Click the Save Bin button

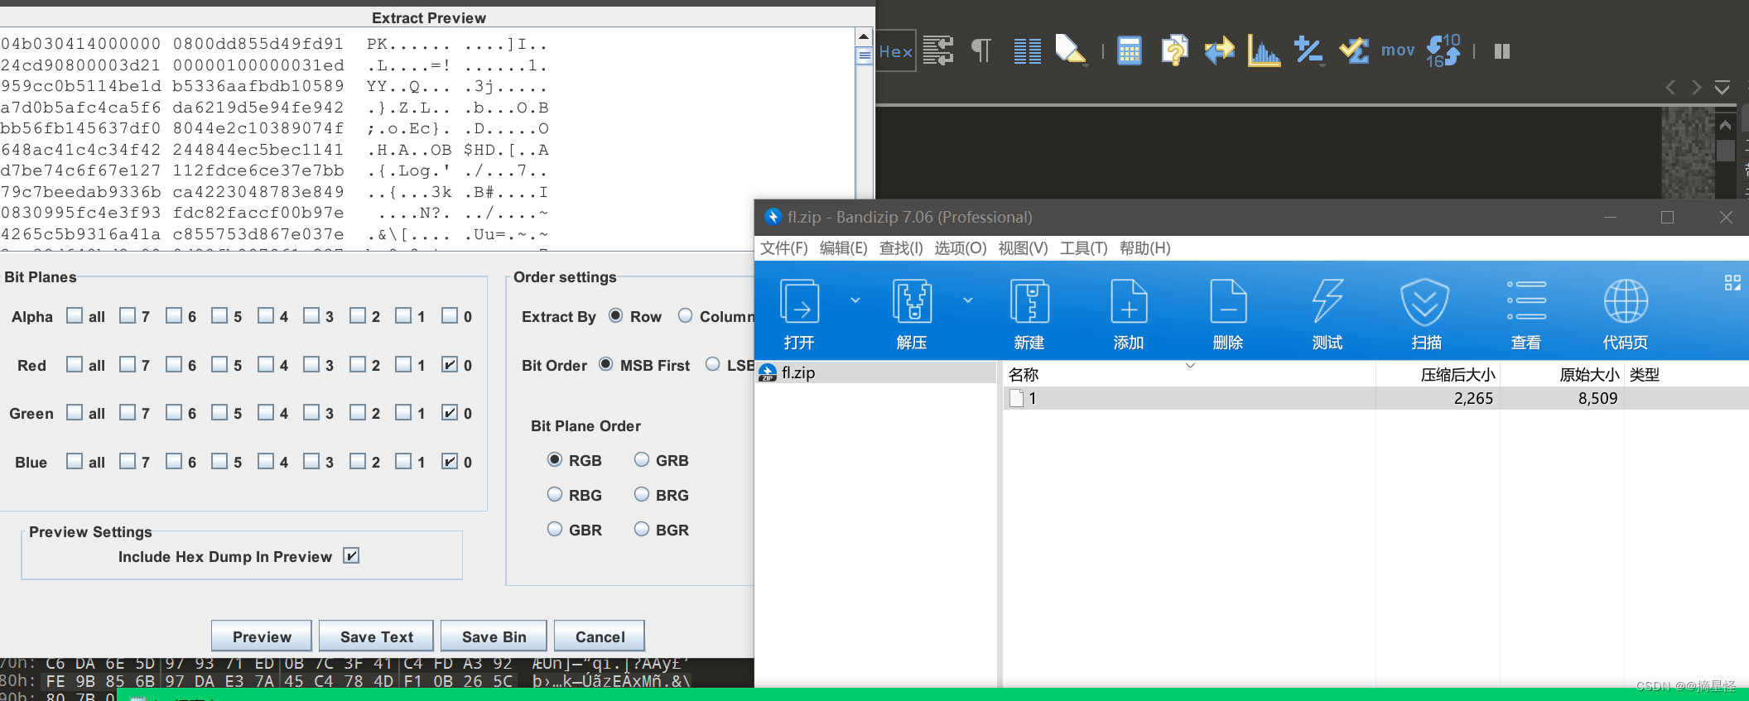pos(494,636)
